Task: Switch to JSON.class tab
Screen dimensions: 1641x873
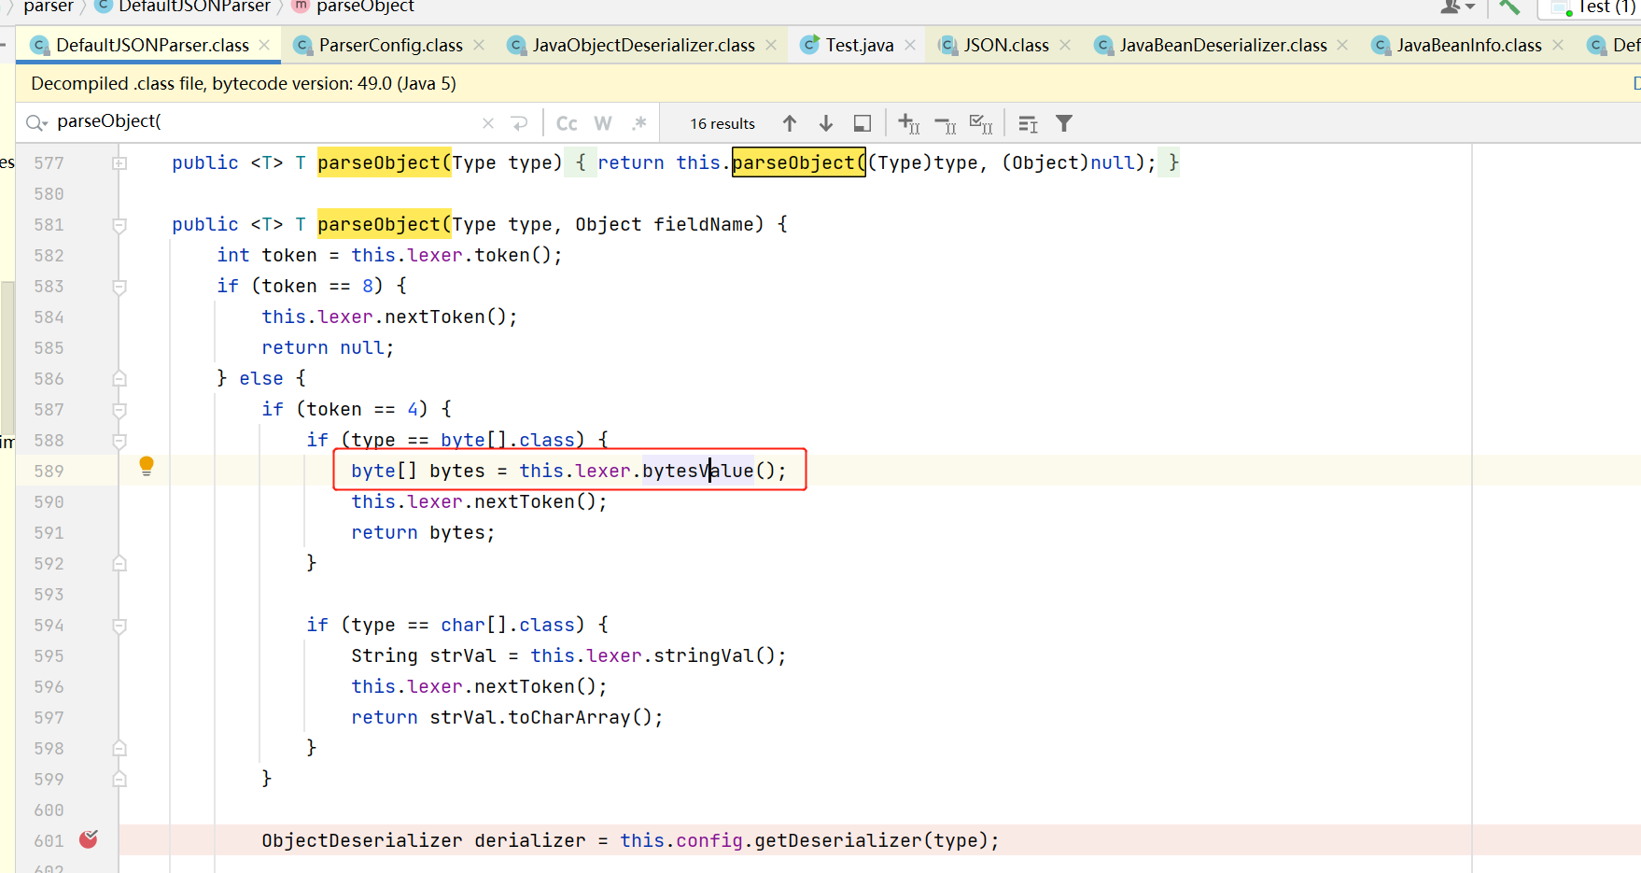Action: (x=1005, y=45)
